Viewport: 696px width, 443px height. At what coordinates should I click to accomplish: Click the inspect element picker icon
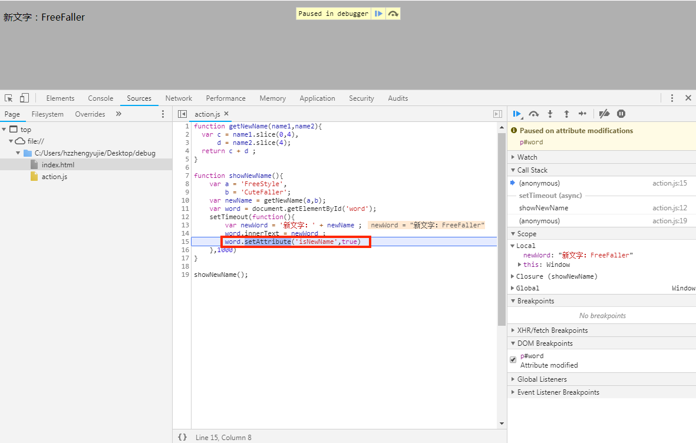[x=9, y=98]
